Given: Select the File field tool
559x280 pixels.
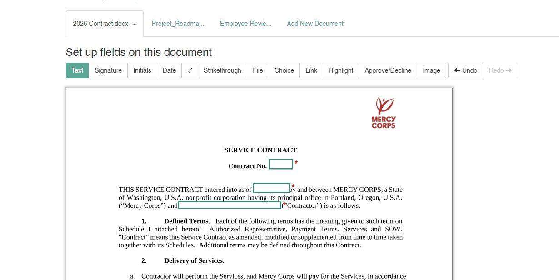Looking at the screenshot, I should (258, 70).
